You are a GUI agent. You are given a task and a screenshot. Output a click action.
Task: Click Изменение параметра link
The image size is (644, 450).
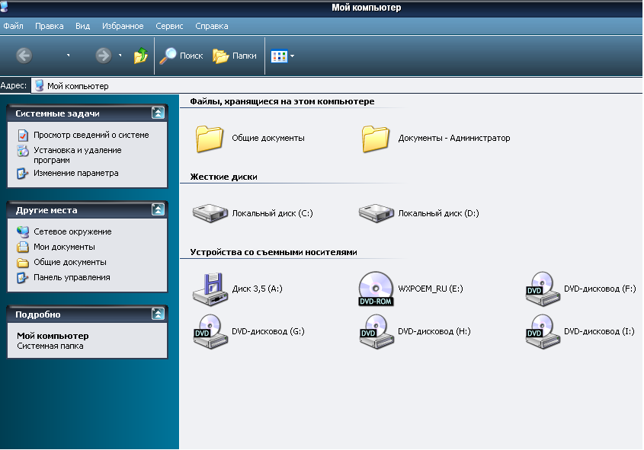tap(76, 173)
